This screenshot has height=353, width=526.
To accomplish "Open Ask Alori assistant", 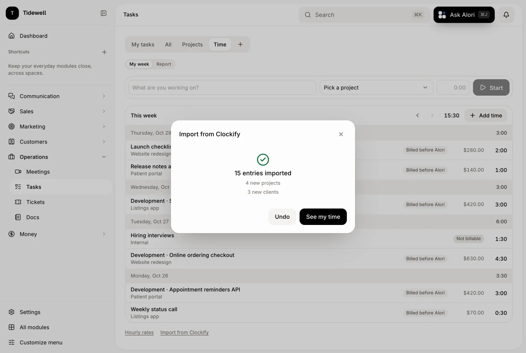I will tap(464, 15).
